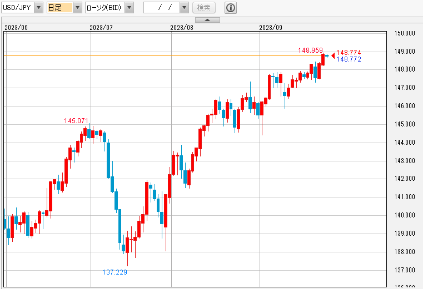
Task: Click the 149.000 price axis label
Action: tap(405, 51)
